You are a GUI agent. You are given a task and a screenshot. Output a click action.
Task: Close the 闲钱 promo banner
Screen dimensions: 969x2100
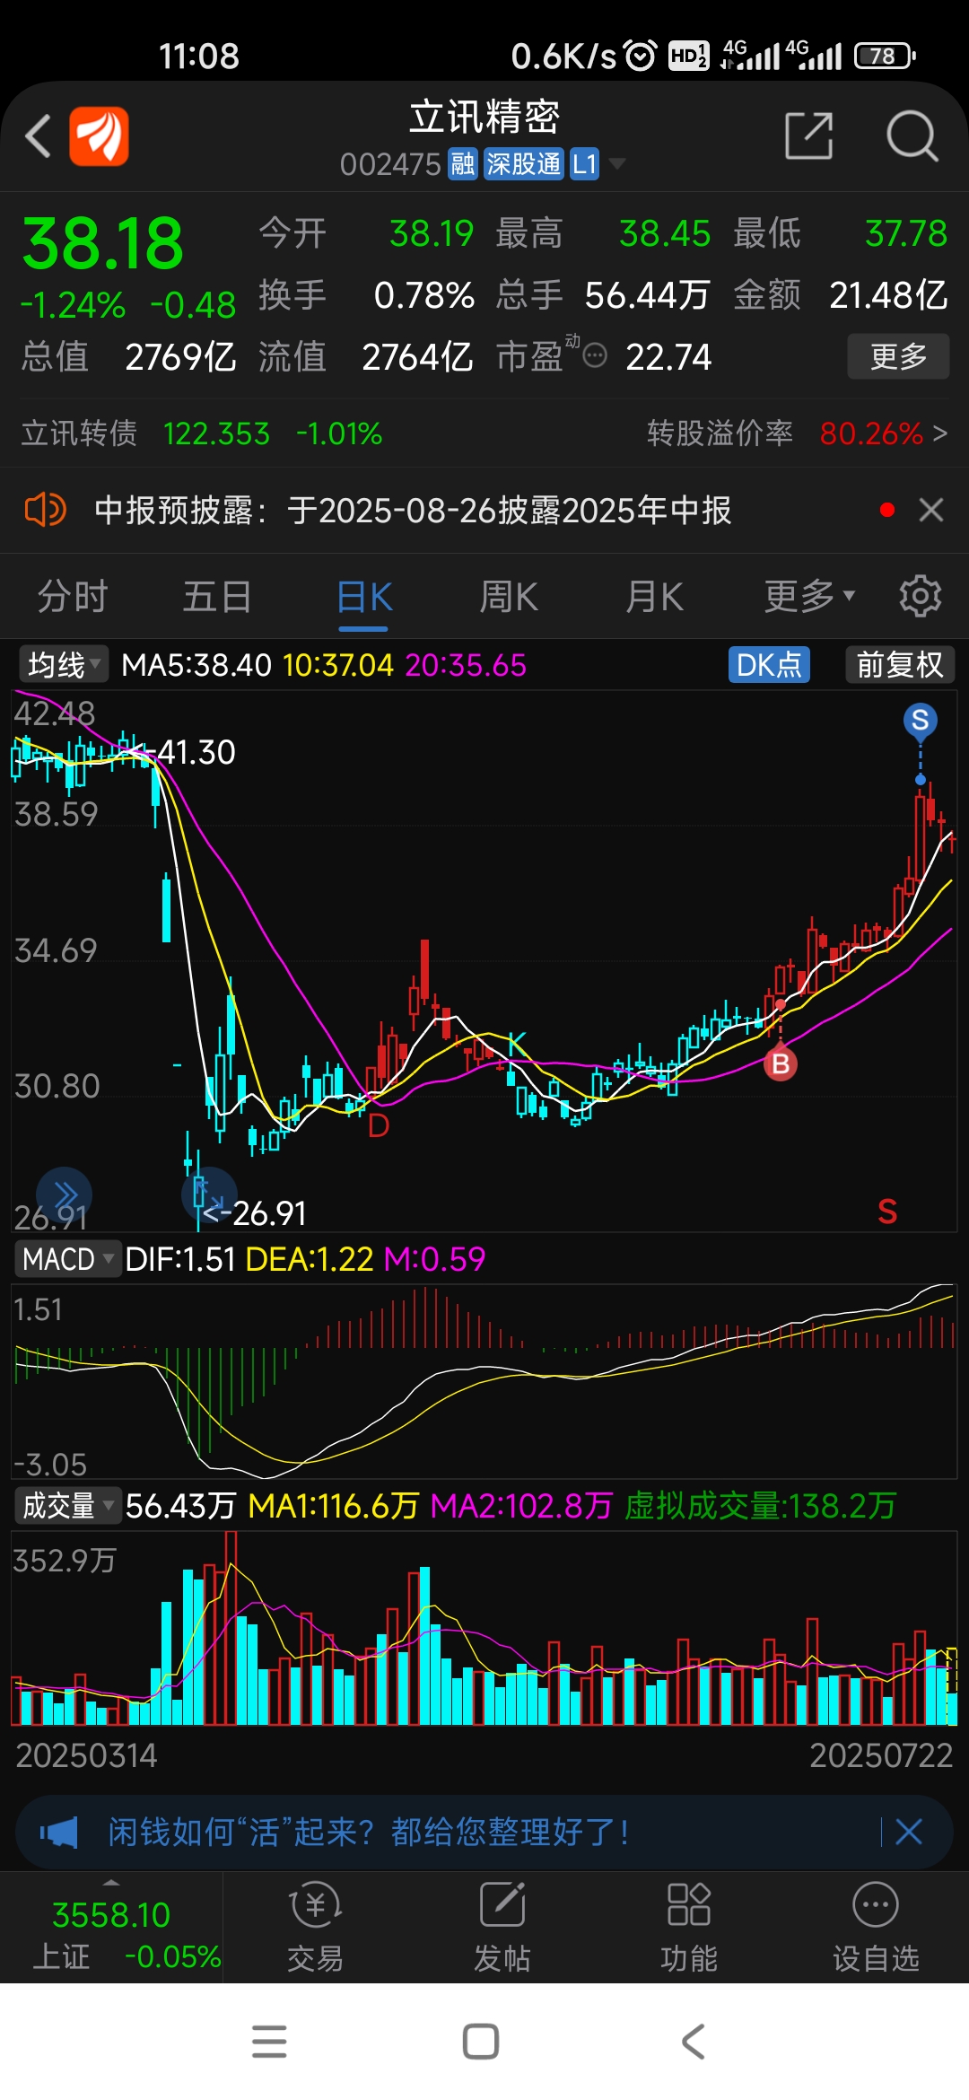pyautogui.click(x=909, y=1832)
